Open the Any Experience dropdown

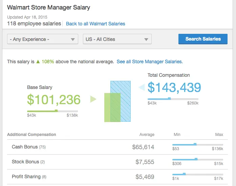(43, 39)
